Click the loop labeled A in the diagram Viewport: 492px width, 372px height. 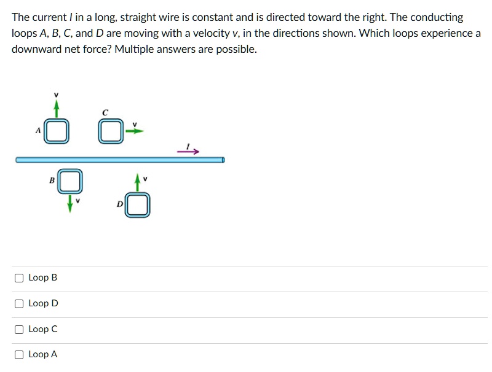click(x=55, y=131)
